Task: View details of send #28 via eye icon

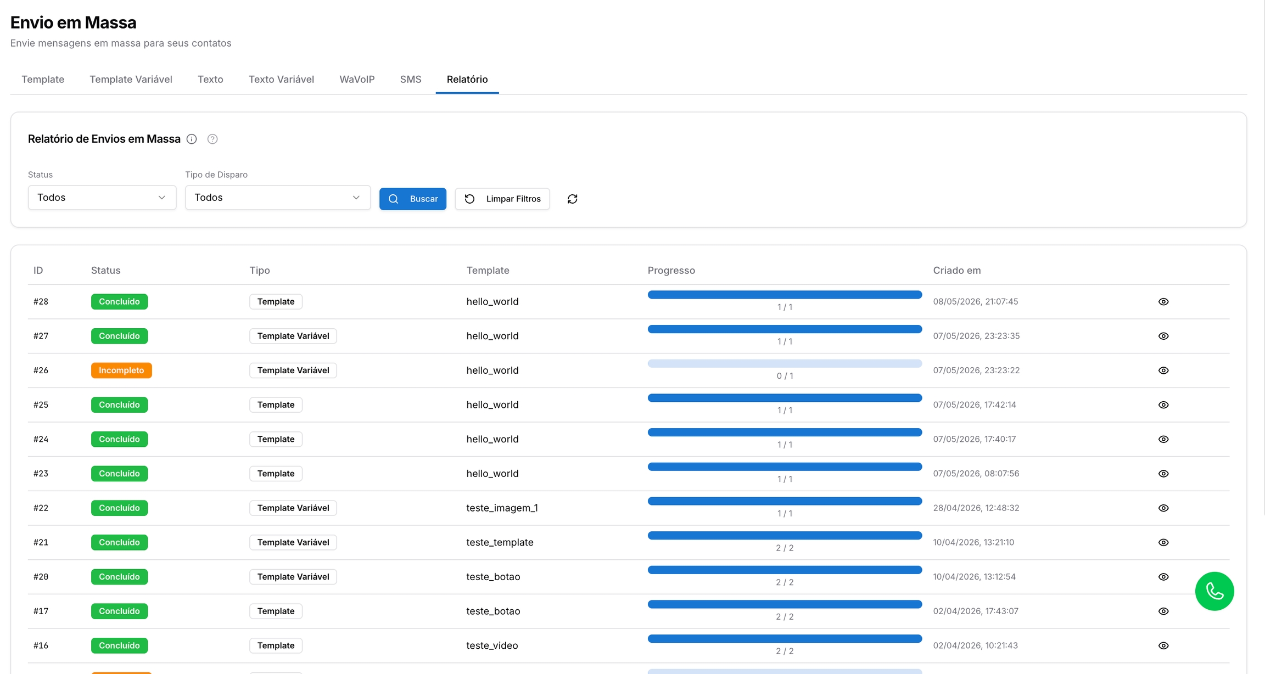Action: [x=1163, y=301]
